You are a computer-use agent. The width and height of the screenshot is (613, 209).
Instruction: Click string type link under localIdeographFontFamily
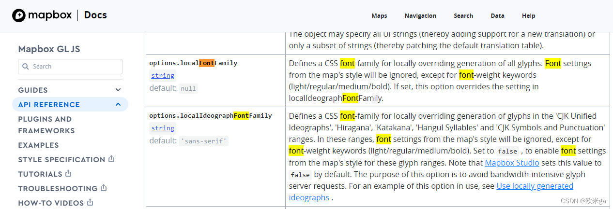162,128
